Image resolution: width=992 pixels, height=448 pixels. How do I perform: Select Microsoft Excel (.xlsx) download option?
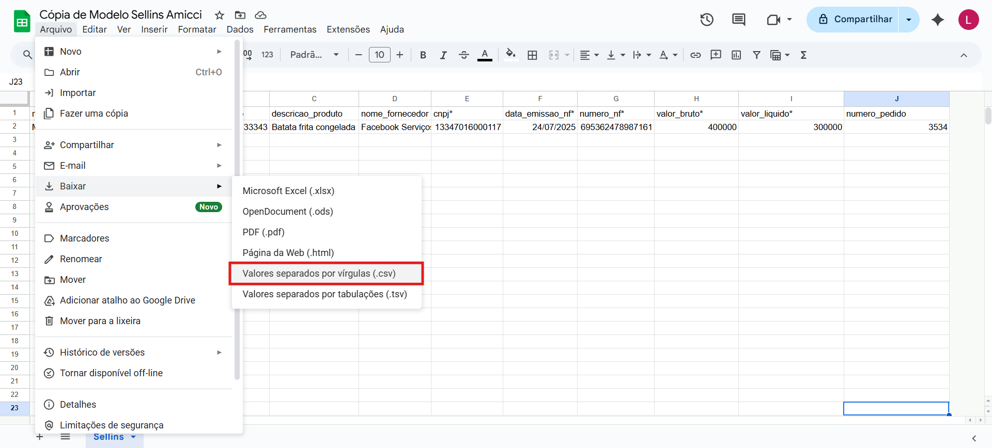pyautogui.click(x=288, y=191)
